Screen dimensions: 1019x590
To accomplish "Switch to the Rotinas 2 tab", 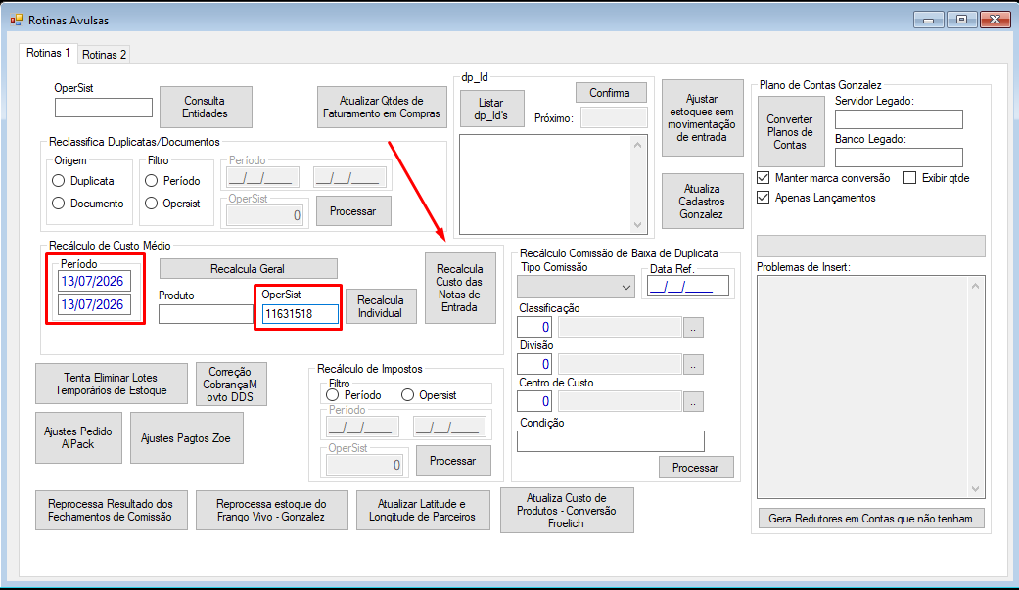I will pos(104,55).
